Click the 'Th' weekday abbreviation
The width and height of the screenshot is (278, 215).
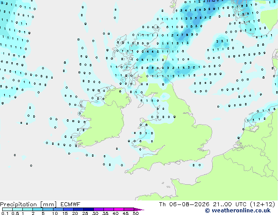(x=162, y=204)
